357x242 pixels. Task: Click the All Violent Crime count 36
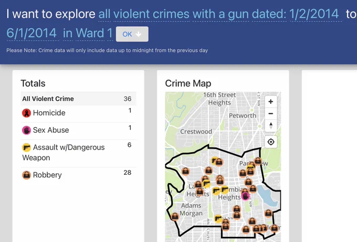click(x=128, y=99)
